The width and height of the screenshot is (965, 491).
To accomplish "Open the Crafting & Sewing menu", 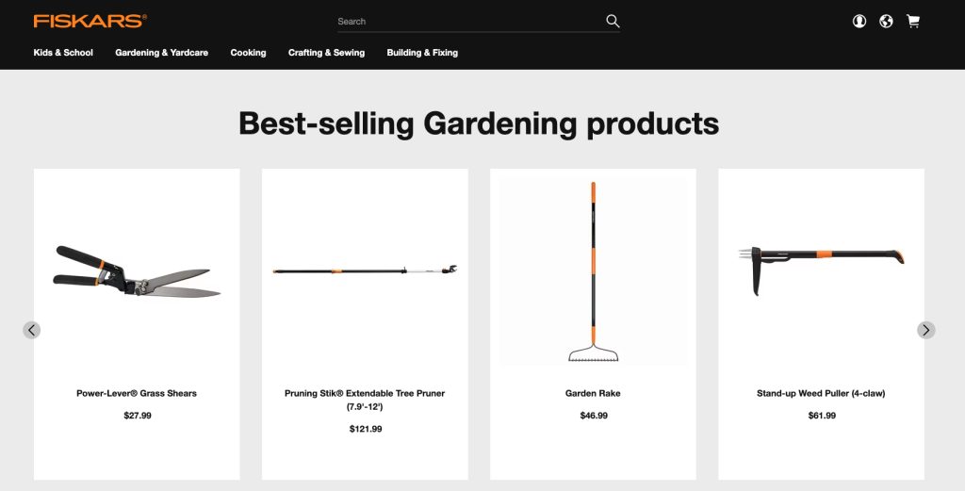I will [327, 52].
